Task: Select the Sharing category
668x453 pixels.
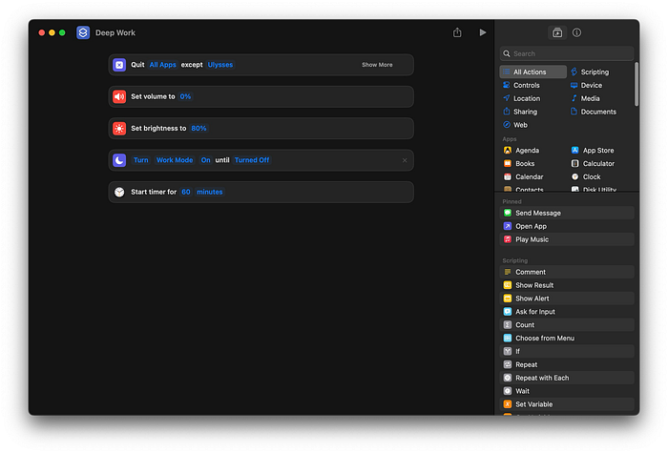Action: (x=520, y=112)
